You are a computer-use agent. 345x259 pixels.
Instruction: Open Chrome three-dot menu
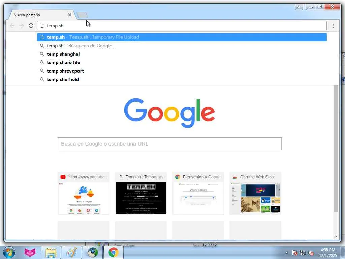point(333,26)
